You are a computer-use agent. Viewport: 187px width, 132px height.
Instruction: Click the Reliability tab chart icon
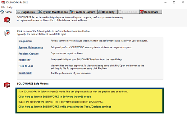(x=99, y=12)
